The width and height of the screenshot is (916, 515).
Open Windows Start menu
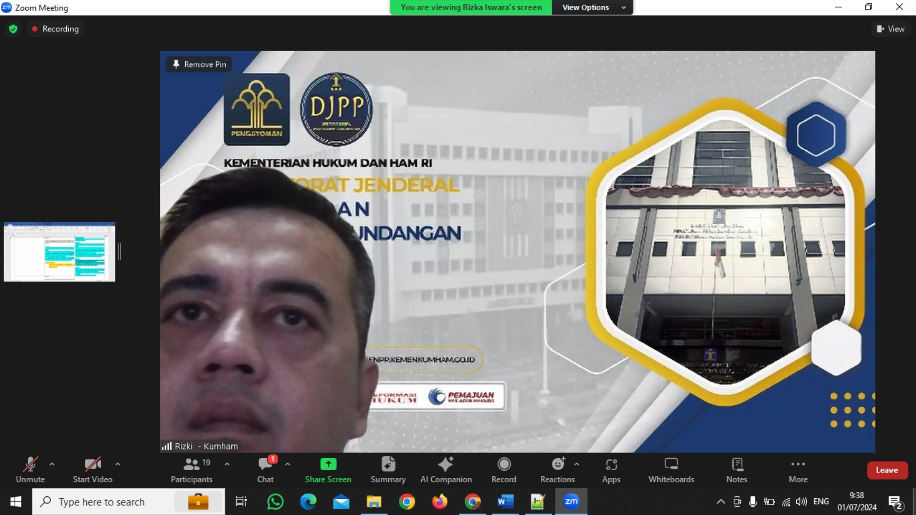coord(16,502)
